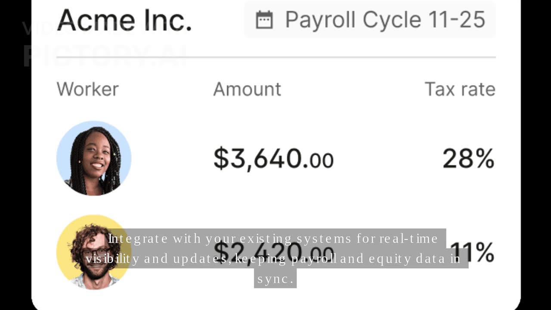Select the Worker column header
Viewport: 551px width, 310px height.
coord(87,89)
